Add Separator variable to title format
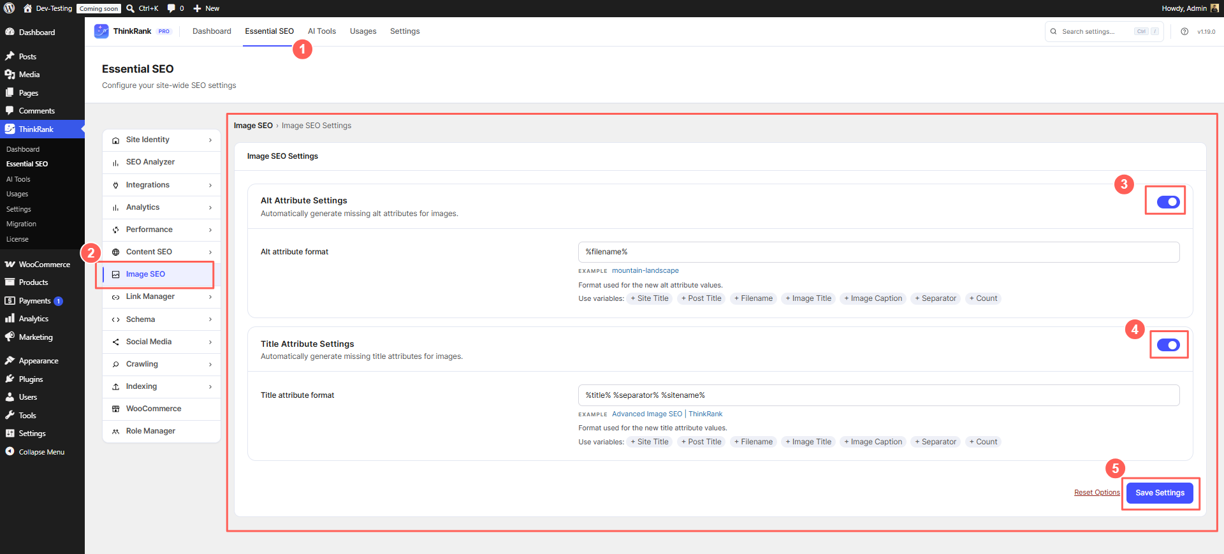Viewport: 1224px width, 554px height. click(935, 442)
